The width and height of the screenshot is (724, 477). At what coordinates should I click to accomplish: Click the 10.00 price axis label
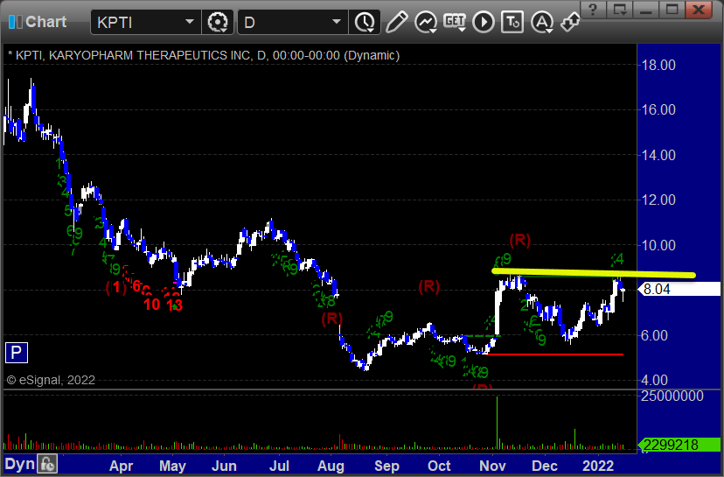659,245
